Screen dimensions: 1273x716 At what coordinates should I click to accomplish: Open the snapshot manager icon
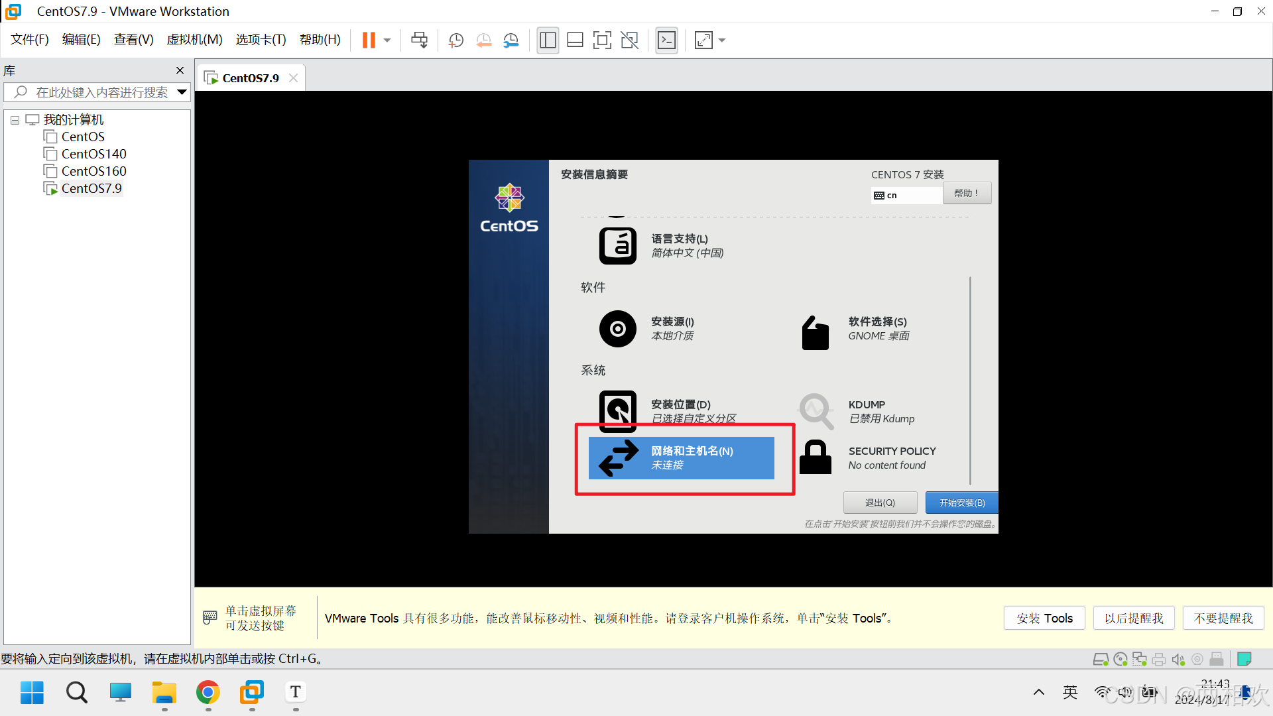(511, 40)
